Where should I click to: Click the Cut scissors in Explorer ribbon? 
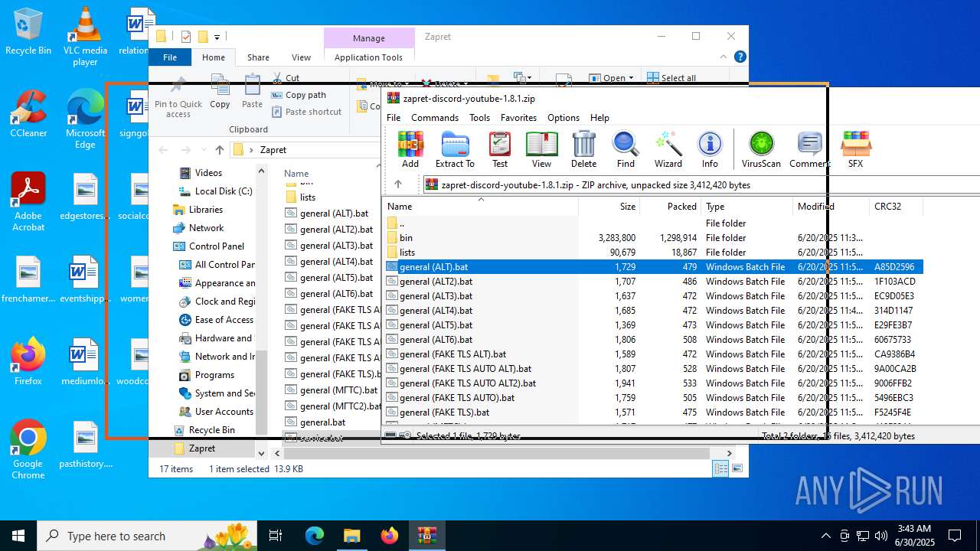(x=286, y=78)
